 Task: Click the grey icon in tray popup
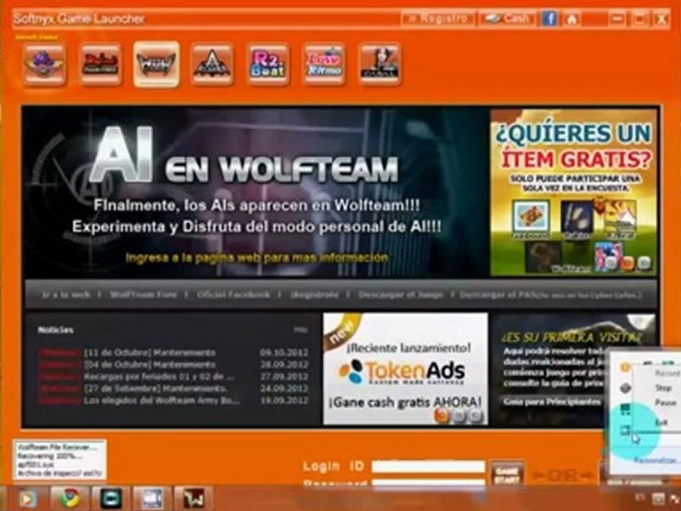(625, 388)
